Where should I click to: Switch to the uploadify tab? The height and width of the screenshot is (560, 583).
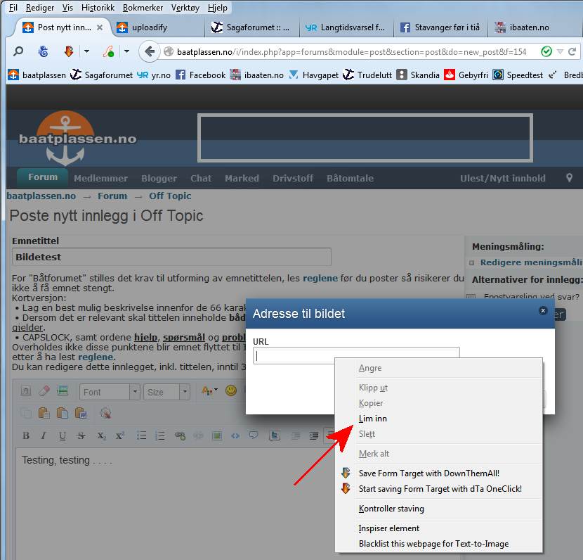[x=158, y=27]
